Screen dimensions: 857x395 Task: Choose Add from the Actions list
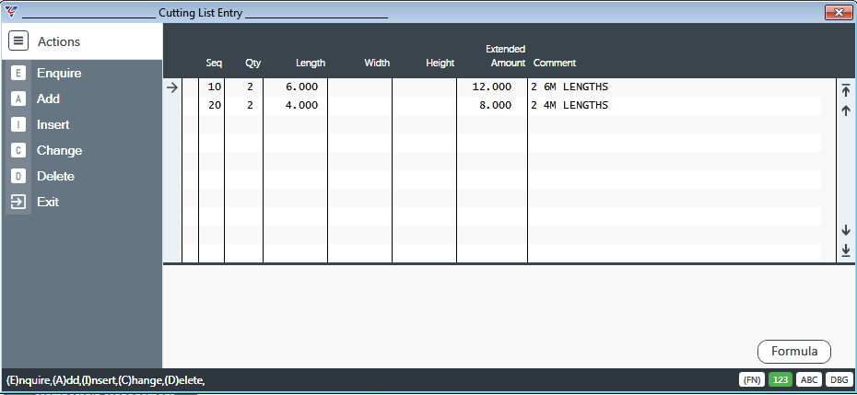[x=48, y=99]
